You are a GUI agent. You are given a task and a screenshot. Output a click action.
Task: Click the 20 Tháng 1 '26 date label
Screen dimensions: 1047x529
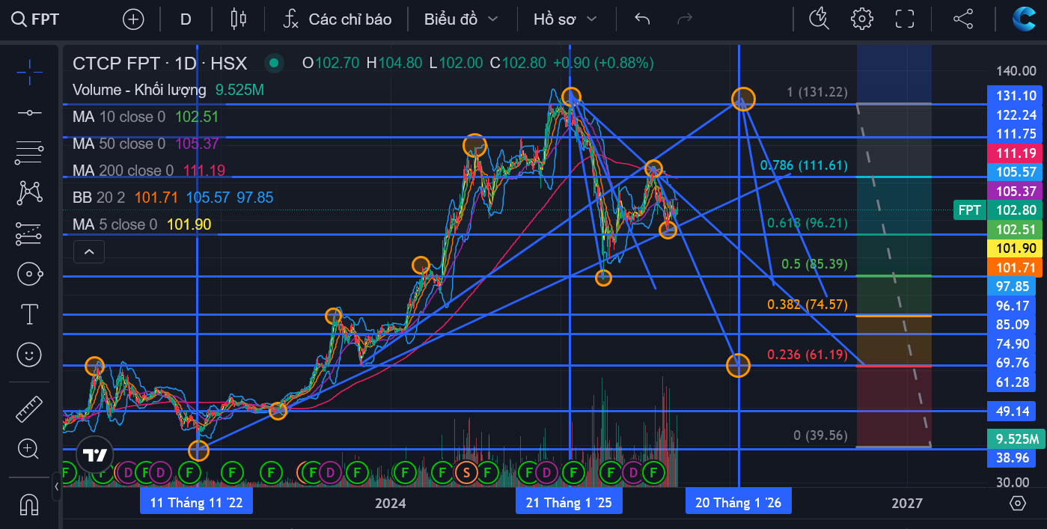click(x=739, y=503)
